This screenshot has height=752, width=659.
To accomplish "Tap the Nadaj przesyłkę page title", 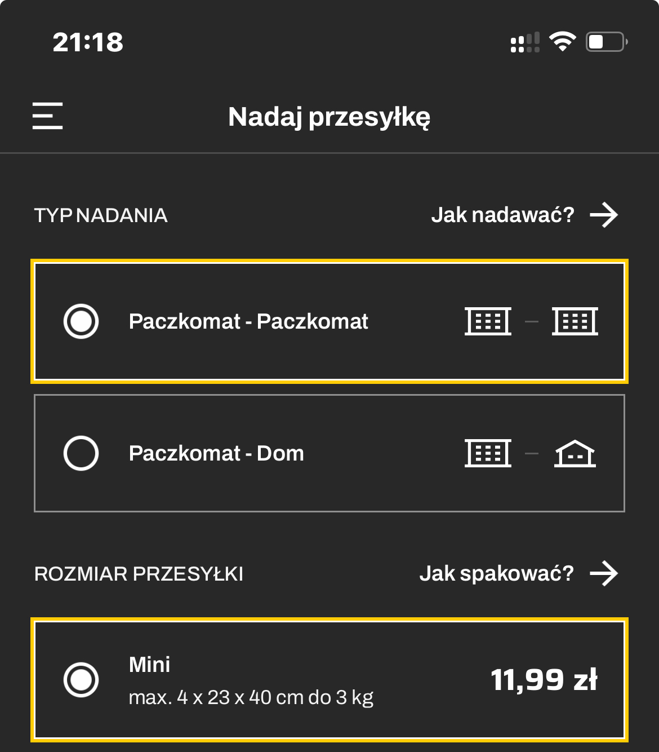I will [x=329, y=117].
